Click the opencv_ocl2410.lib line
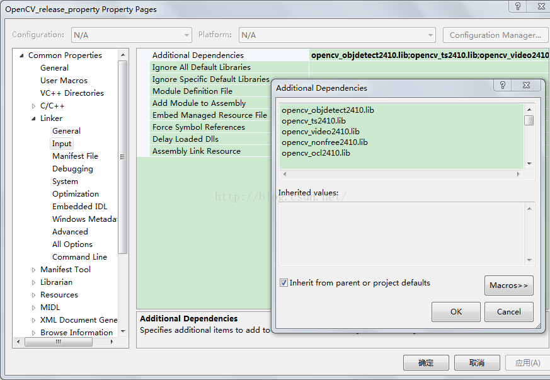The image size is (550, 380). (x=316, y=153)
